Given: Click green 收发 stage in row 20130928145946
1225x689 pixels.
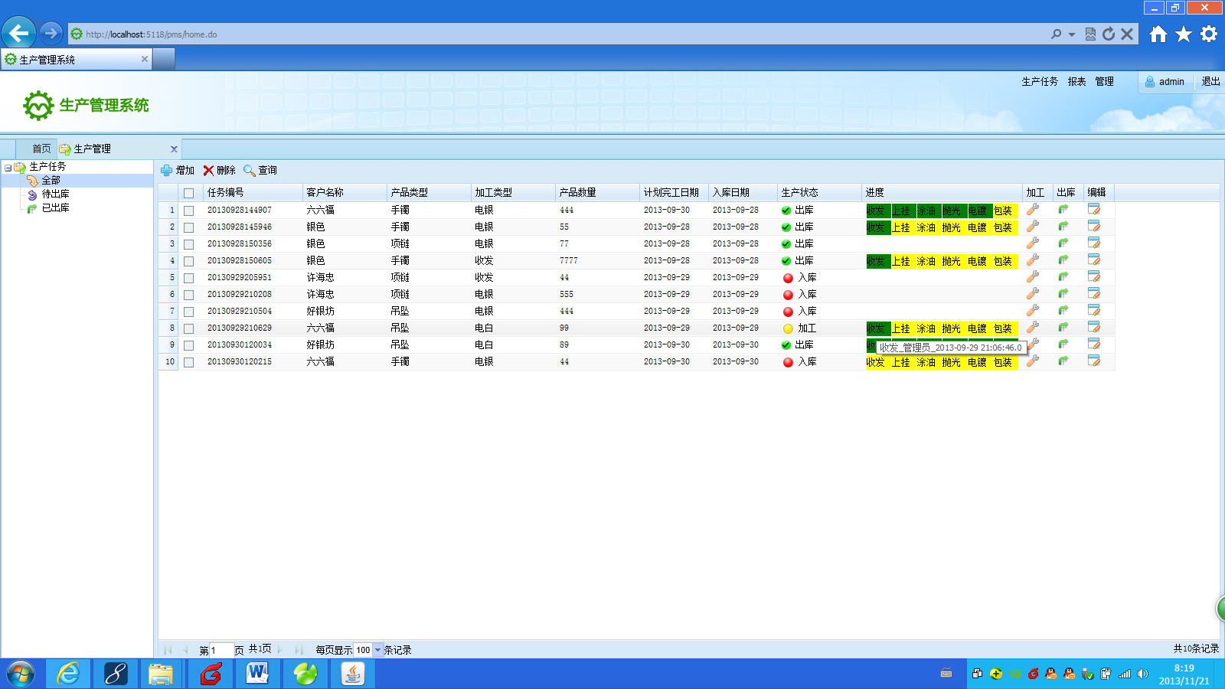Looking at the screenshot, I should [877, 227].
